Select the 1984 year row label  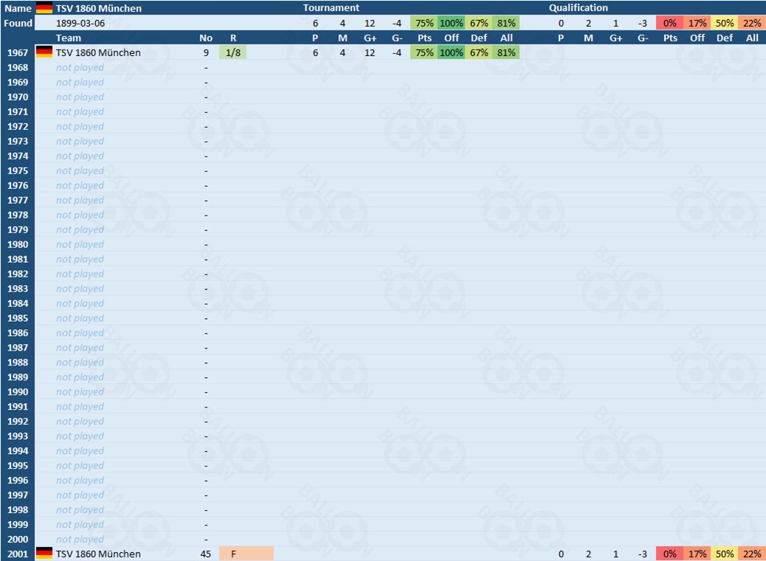tap(18, 303)
